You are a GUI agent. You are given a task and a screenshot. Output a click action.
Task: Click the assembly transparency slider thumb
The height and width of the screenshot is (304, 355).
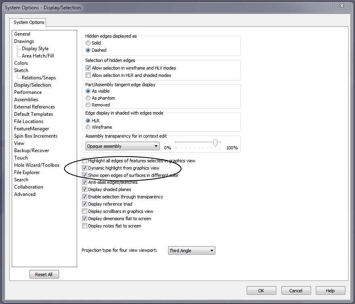pyautogui.click(x=215, y=143)
